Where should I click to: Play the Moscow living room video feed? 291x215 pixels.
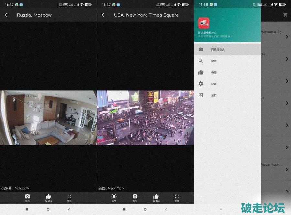click(x=48, y=118)
